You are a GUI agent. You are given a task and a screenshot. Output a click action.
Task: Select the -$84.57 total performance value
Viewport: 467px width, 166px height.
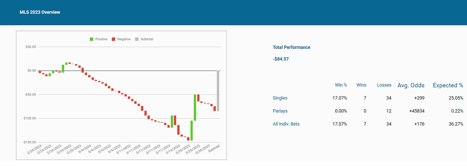(x=281, y=59)
